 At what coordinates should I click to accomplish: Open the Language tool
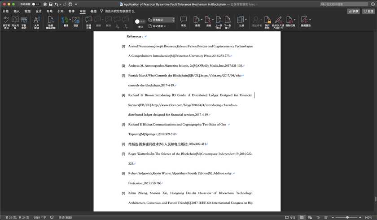(76, 22)
